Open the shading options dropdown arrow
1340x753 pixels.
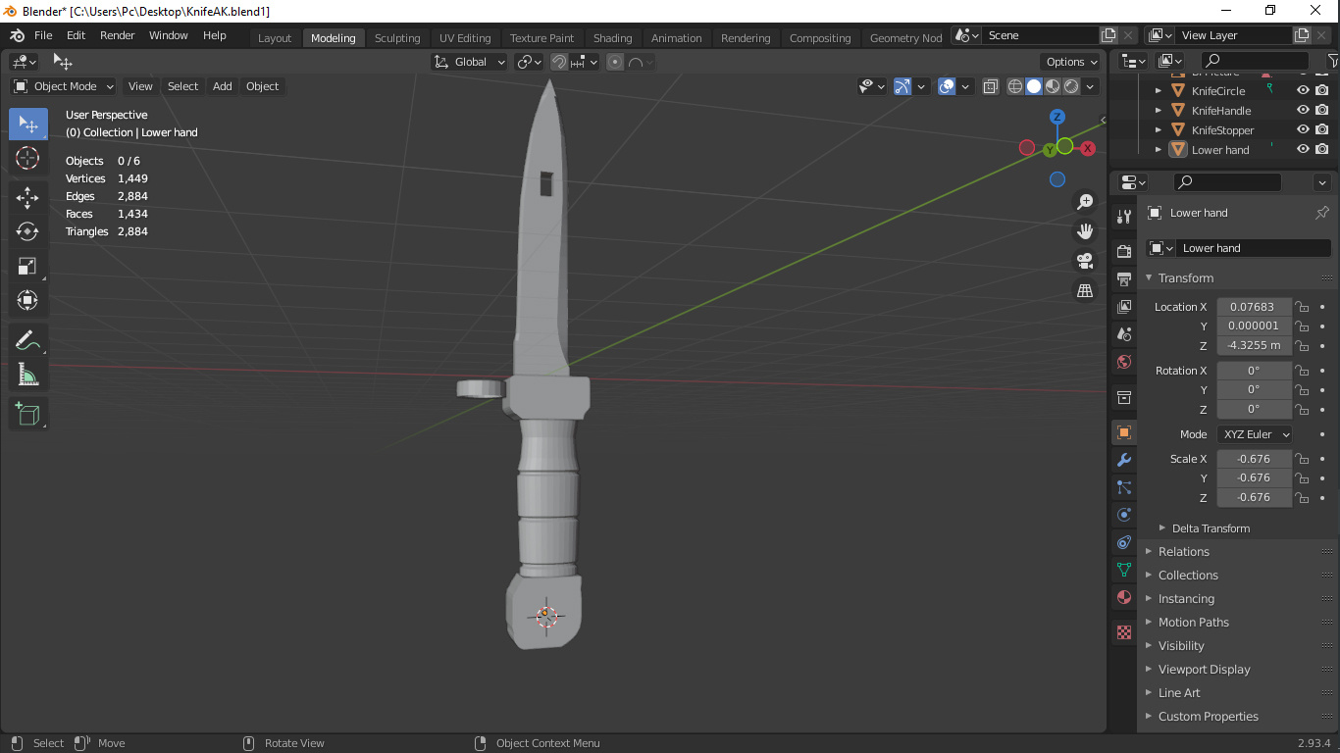[x=1089, y=86]
